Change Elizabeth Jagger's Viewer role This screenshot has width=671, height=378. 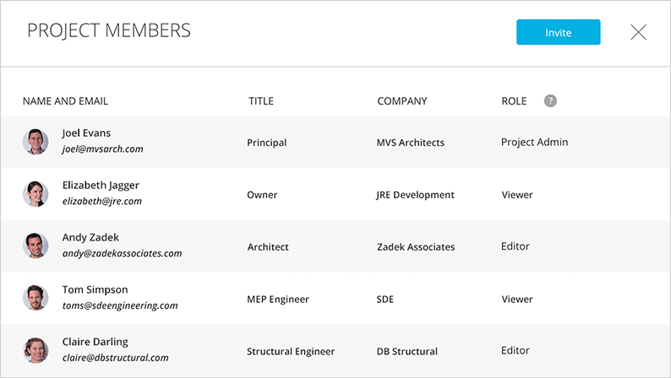pyautogui.click(x=517, y=195)
